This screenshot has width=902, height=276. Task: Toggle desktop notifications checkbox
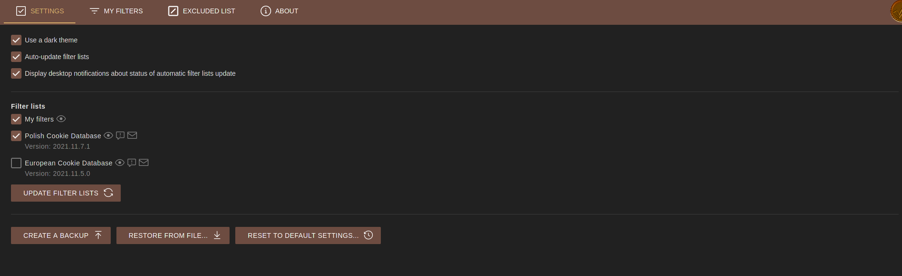click(x=16, y=73)
